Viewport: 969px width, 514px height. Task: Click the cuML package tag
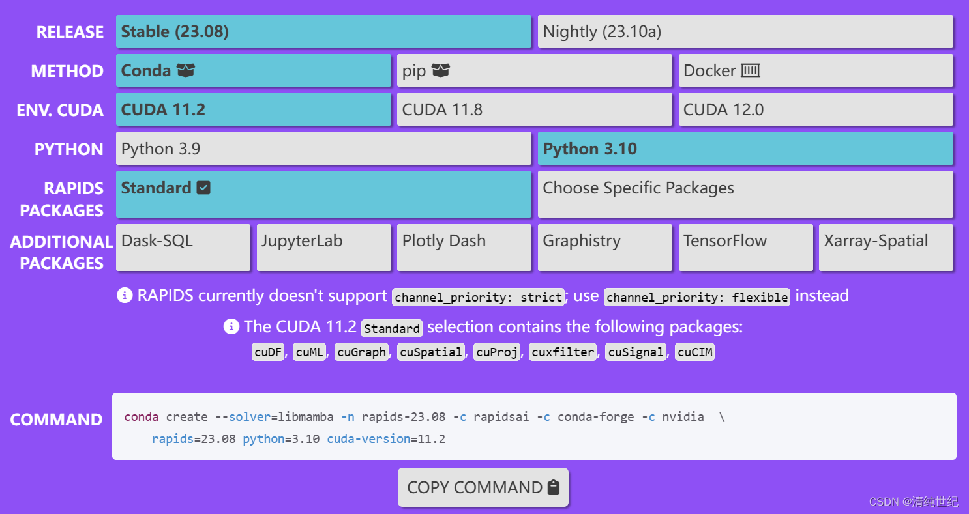click(x=310, y=352)
